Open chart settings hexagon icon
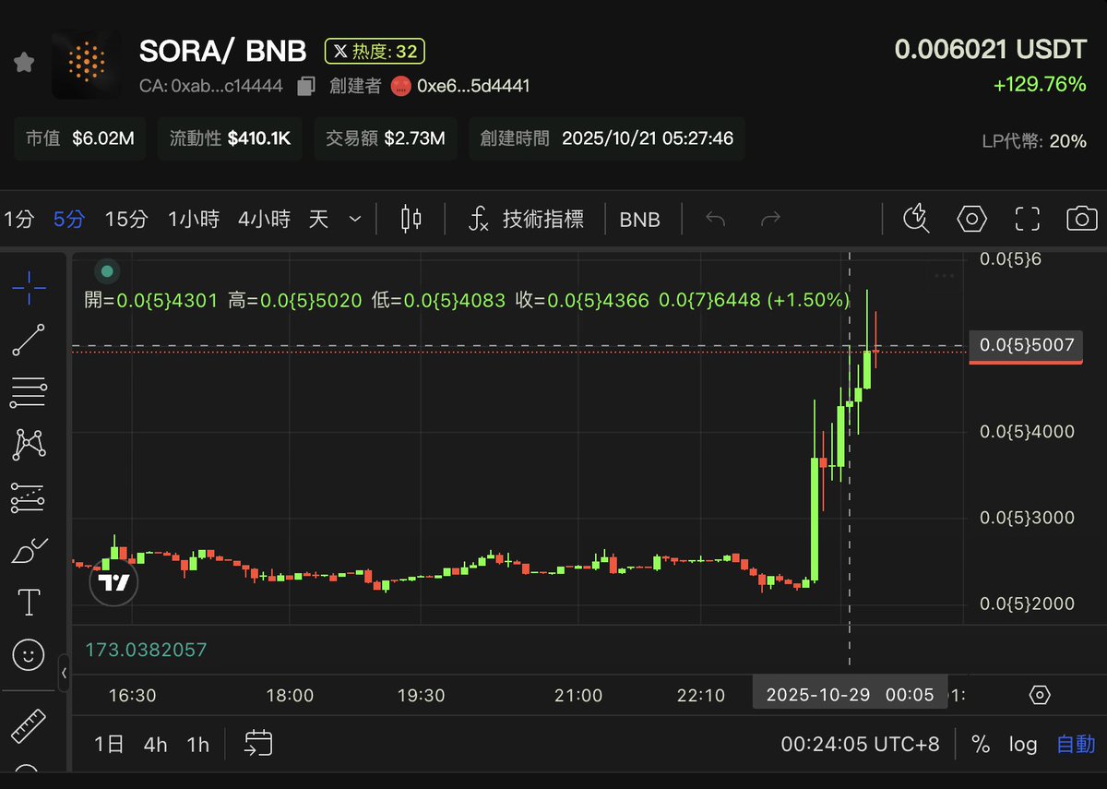 click(x=971, y=219)
